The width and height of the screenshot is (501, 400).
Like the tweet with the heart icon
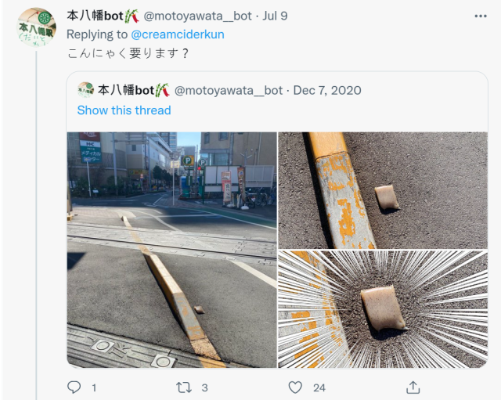click(x=295, y=387)
